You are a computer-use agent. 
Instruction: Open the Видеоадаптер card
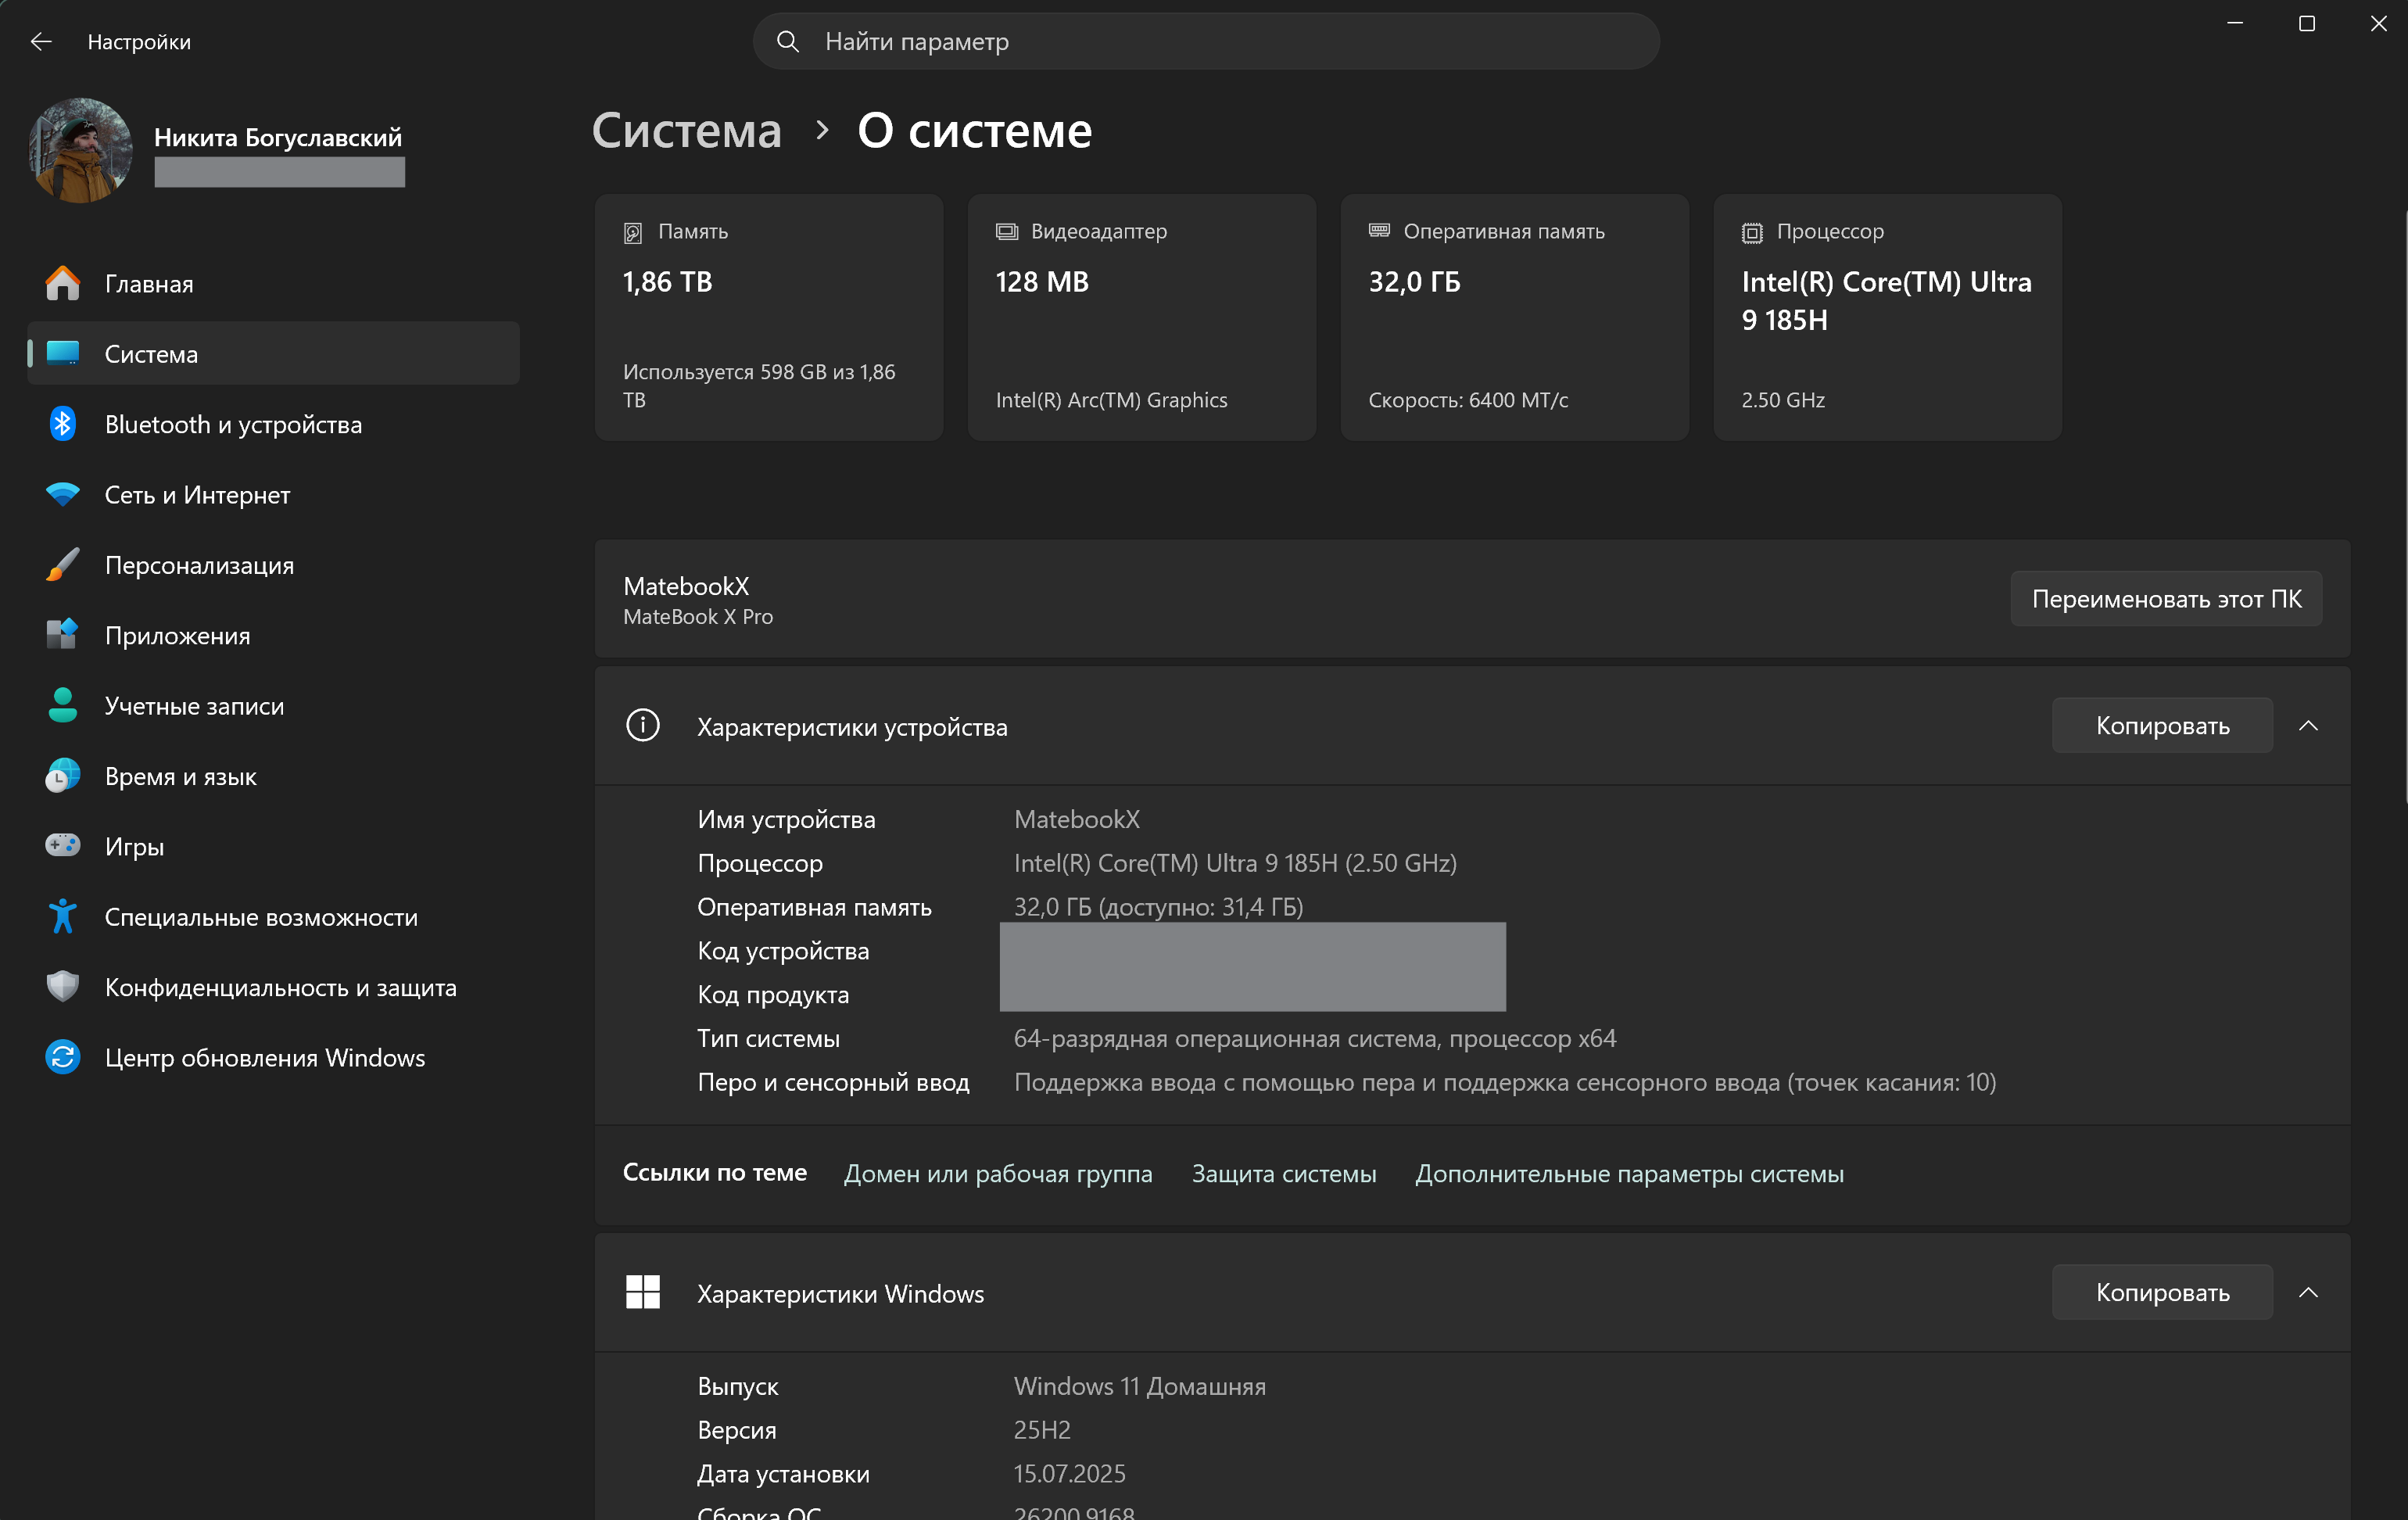click(x=1142, y=317)
